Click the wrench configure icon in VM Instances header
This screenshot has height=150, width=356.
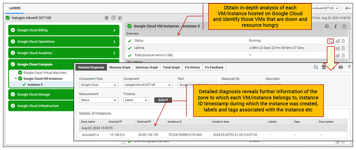pos(327,26)
